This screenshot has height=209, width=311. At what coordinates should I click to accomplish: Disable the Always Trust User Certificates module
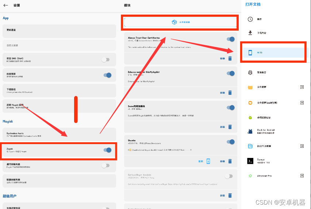(230, 39)
